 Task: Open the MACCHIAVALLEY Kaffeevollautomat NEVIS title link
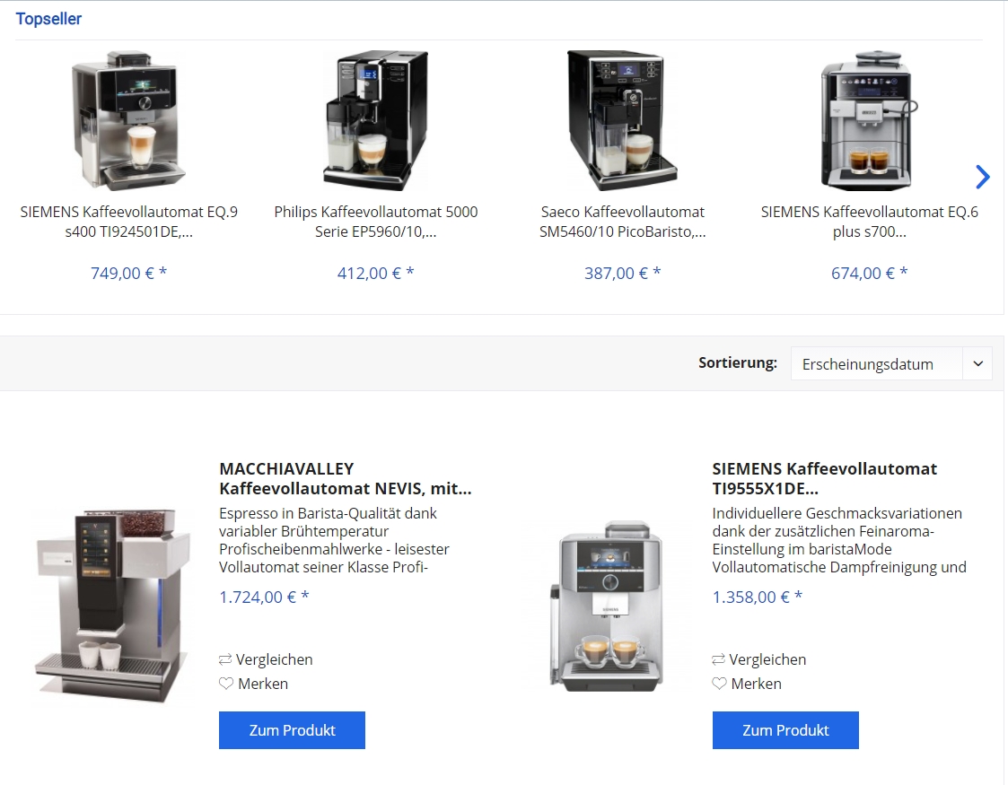point(346,478)
